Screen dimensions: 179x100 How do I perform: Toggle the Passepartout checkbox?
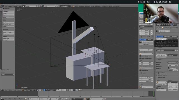pyautogui.click(x=168, y=68)
